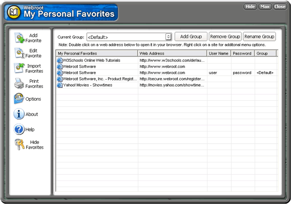Screen dimensions: 291x204
Task: Select Webroot Software, Inc. - Product Regist entry
Action: point(100,79)
